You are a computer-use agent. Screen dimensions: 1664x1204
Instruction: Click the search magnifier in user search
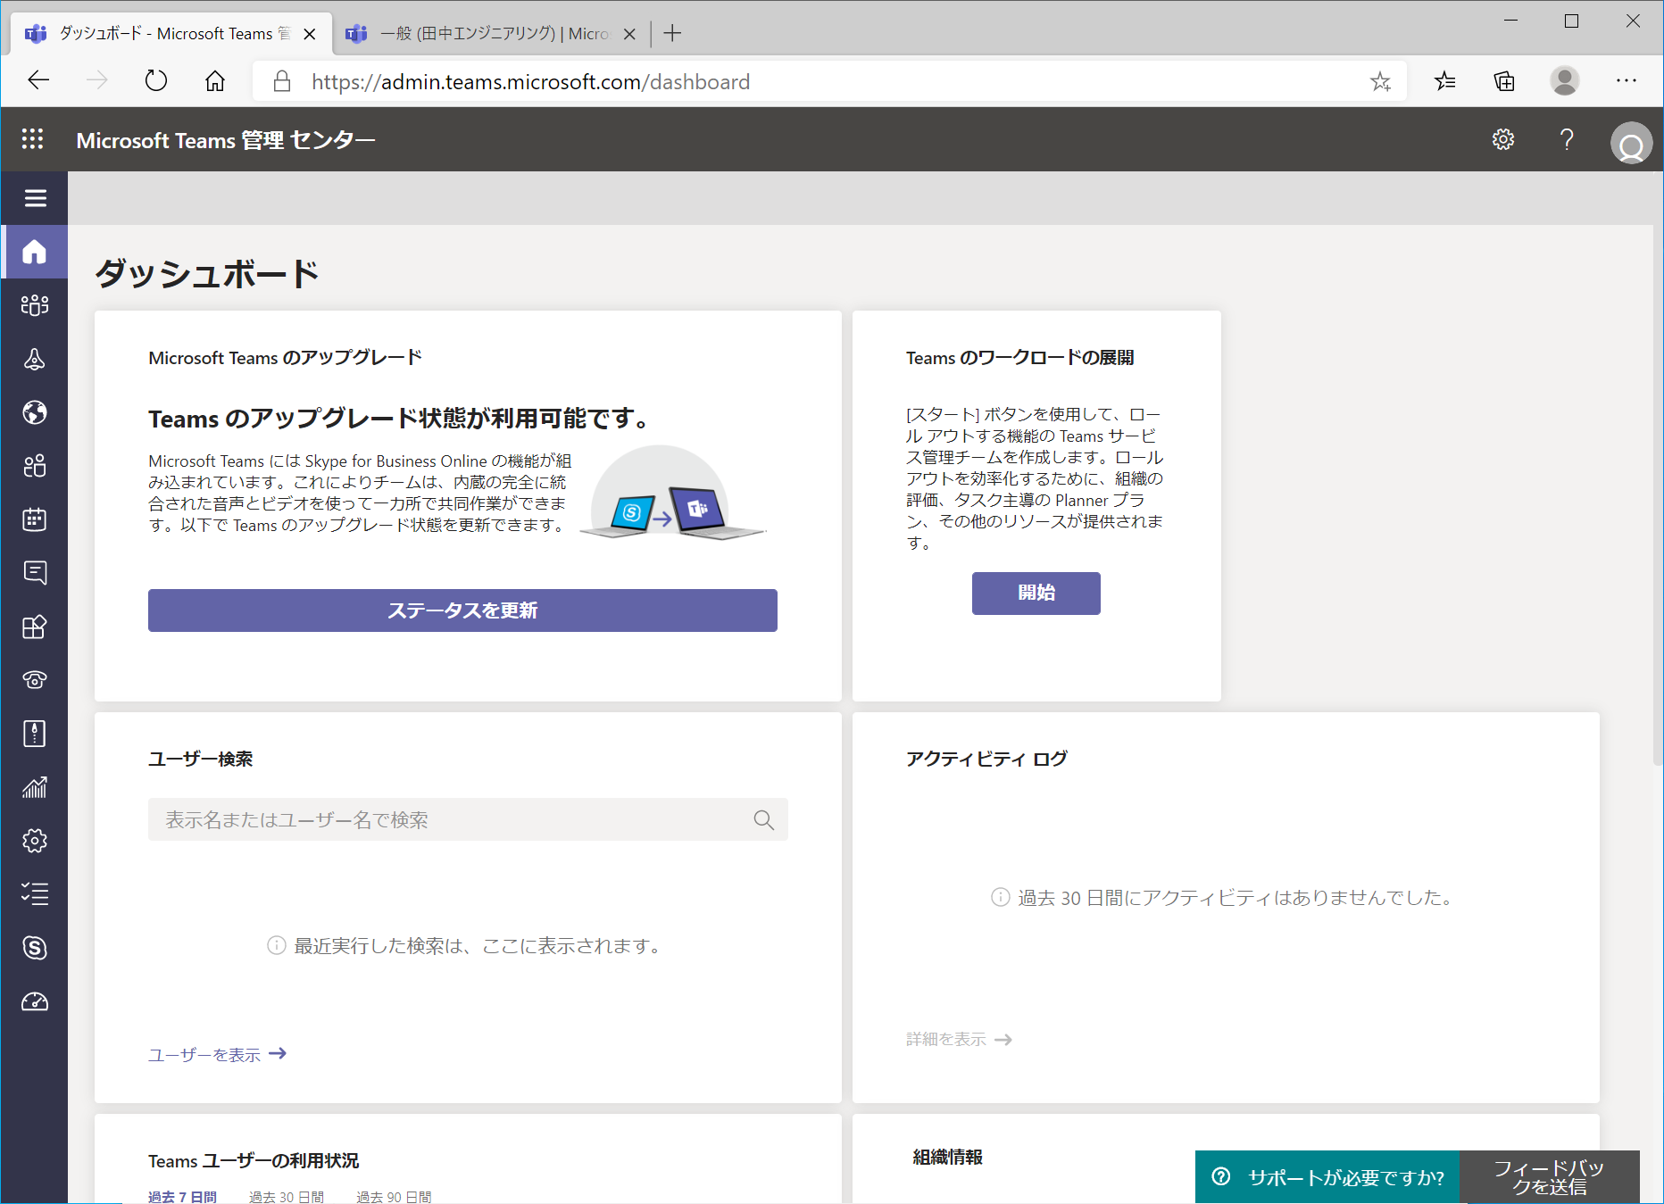point(763,819)
